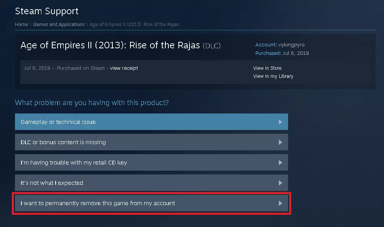Go to Games and Applications breadcrumb

click(59, 25)
